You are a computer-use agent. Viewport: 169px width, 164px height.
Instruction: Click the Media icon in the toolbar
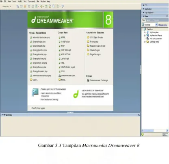(x=41, y=6)
